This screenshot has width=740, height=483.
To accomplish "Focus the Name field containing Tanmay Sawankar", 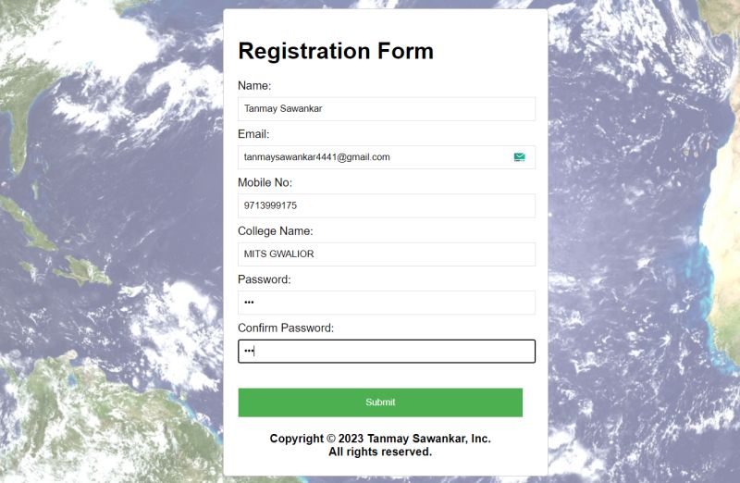I will point(387,108).
